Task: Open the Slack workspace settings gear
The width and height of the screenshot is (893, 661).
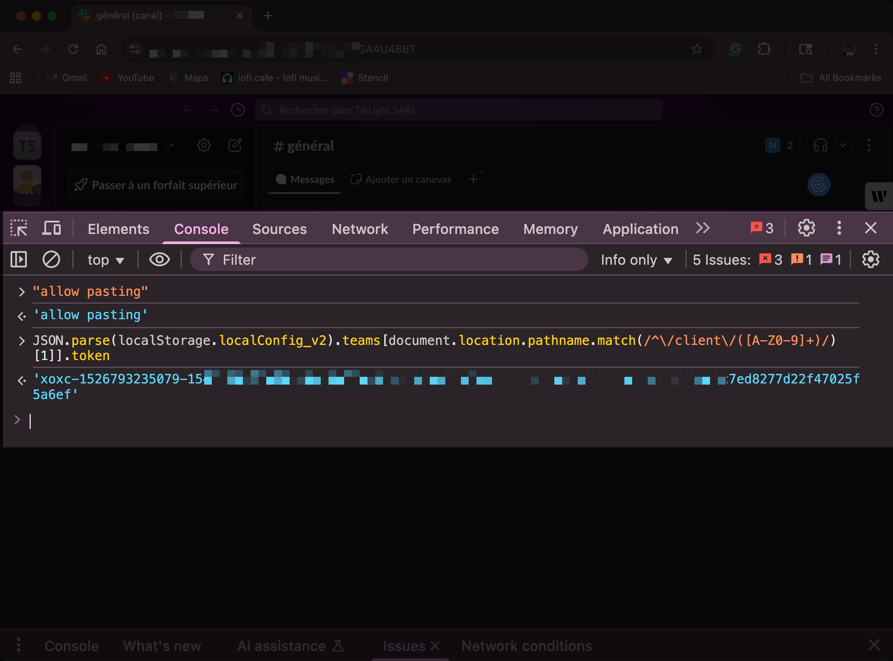Action: click(204, 146)
